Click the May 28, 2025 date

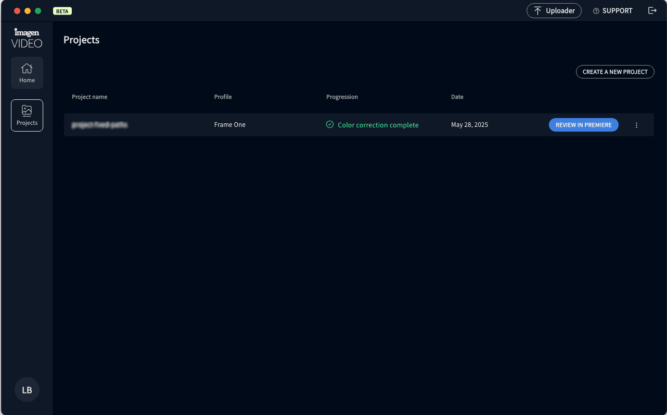(470, 125)
